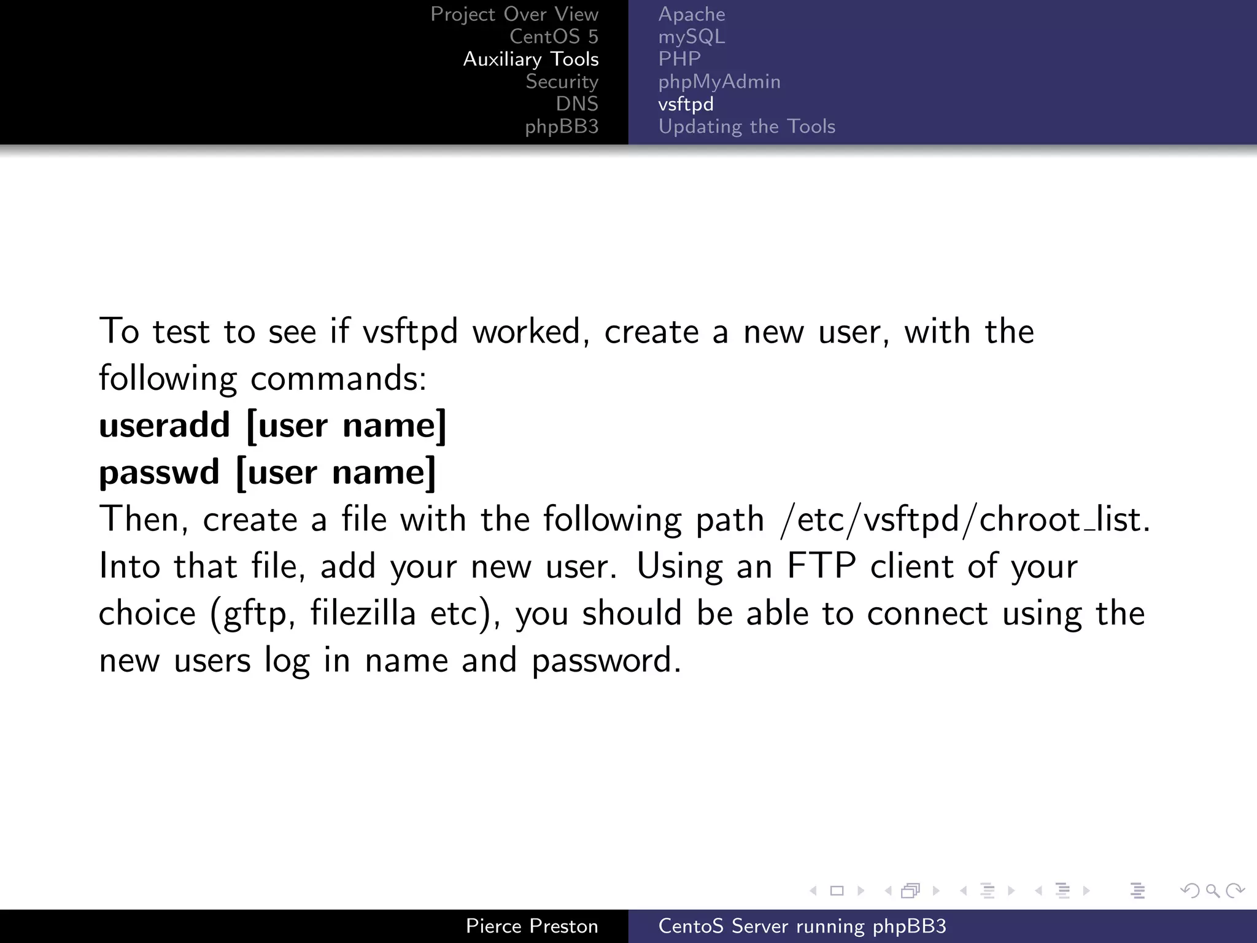The width and height of the screenshot is (1257, 943).
Task: Click the text '(gftp, filezilla etc)'
Action: (x=356, y=613)
